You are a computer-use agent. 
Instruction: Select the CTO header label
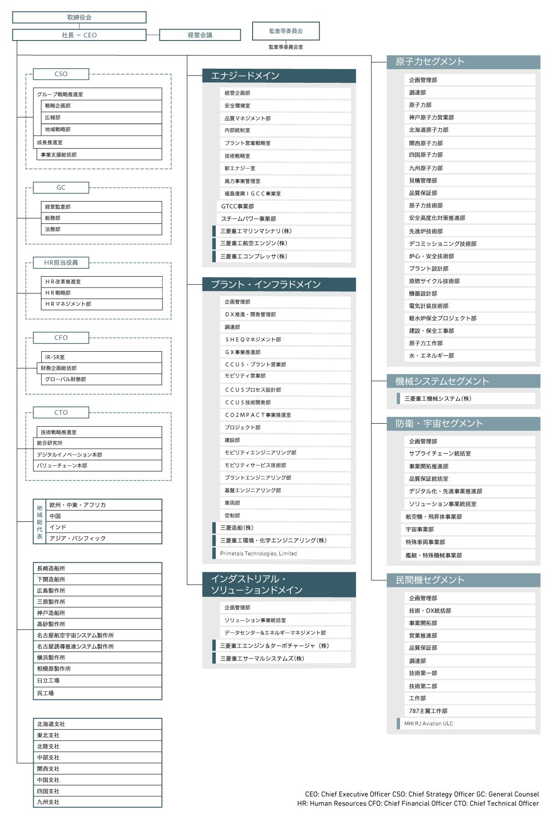point(61,413)
